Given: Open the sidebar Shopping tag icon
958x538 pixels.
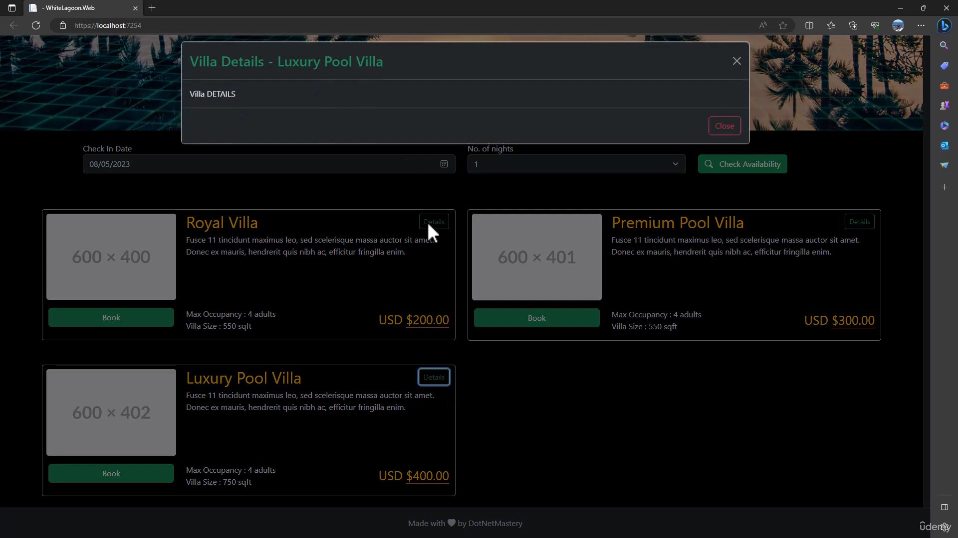Looking at the screenshot, I should pyautogui.click(x=944, y=66).
